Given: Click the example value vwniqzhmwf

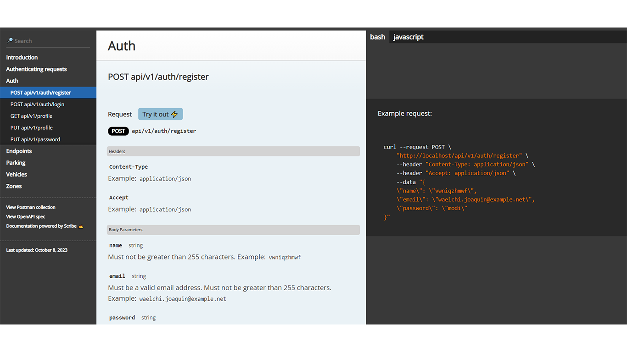Looking at the screenshot, I should 285,258.
